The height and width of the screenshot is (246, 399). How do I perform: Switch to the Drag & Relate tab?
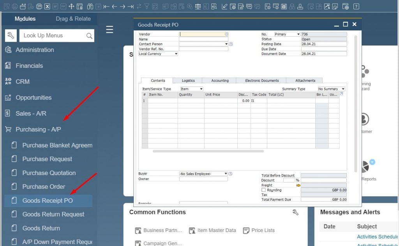pyautogui.click(x=73, y=18)
